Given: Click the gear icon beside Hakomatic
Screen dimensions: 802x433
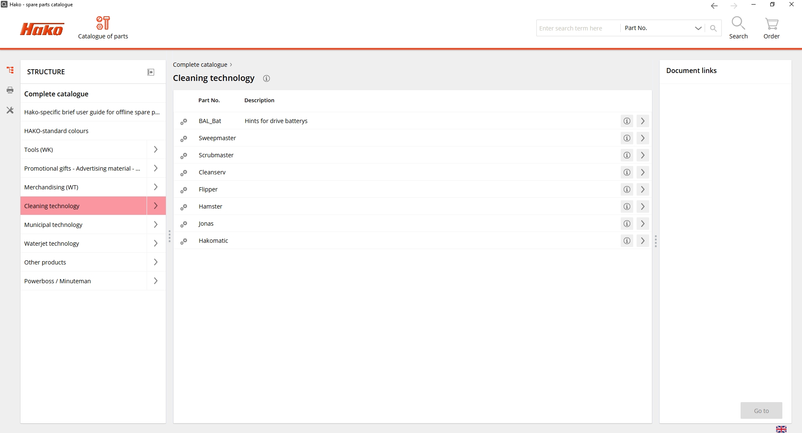Looking at the screenshot, I should [184, 241].
